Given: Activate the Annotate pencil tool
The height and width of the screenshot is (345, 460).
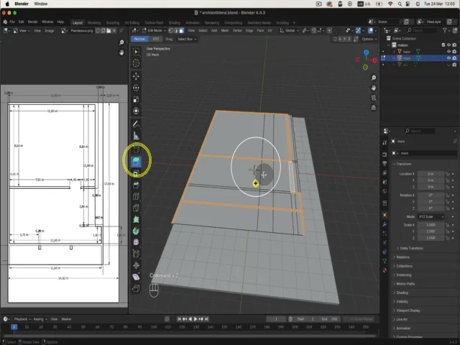Looking at the screenshot, I should 137,124.
